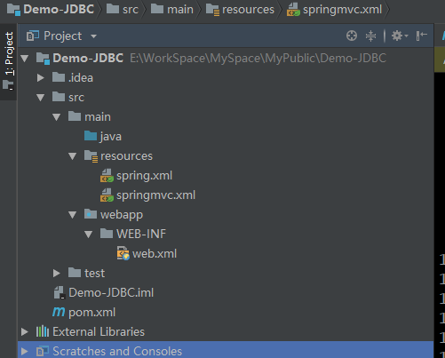The image size is (445, 358).
Task: Select the Demo-JDBC.iml label
Action: [111, 292]
